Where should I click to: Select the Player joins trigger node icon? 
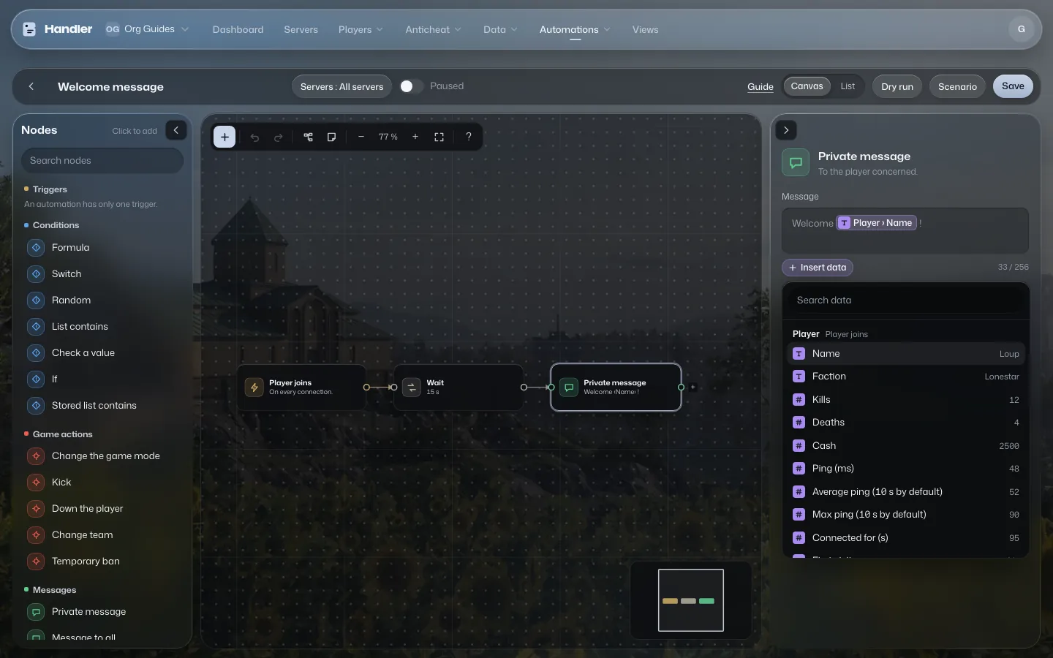point(254,387)
